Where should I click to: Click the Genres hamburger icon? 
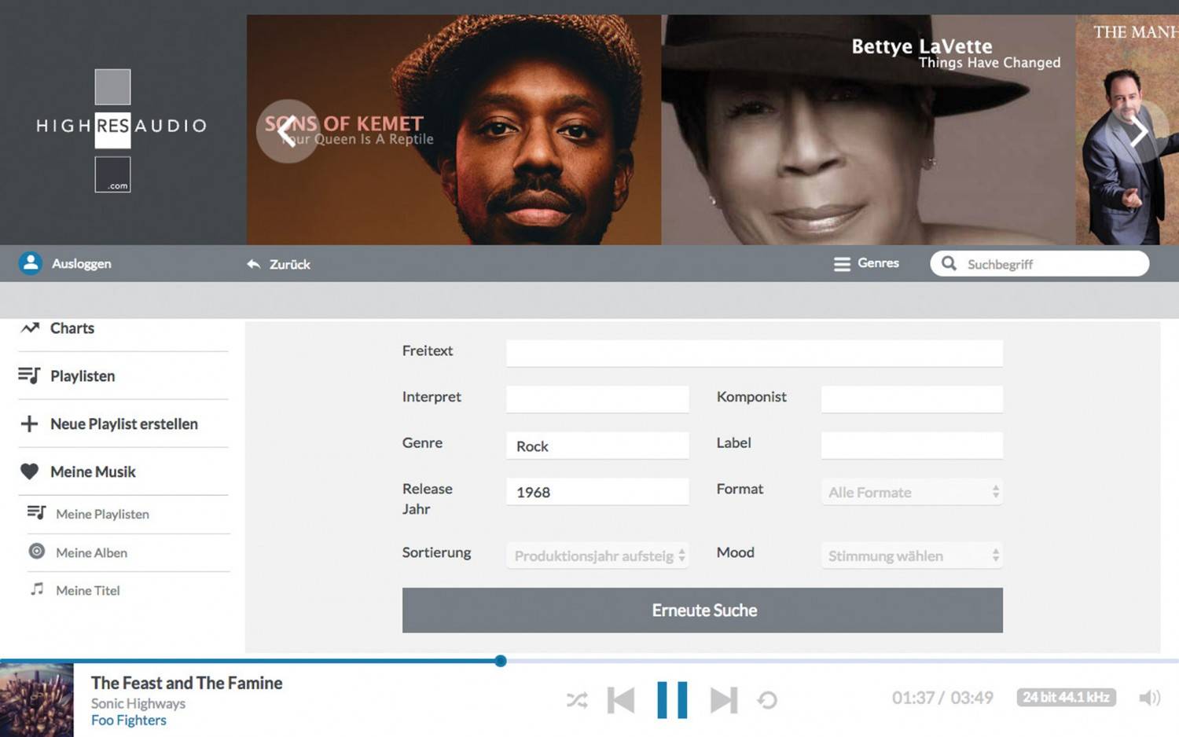[842, 264]
